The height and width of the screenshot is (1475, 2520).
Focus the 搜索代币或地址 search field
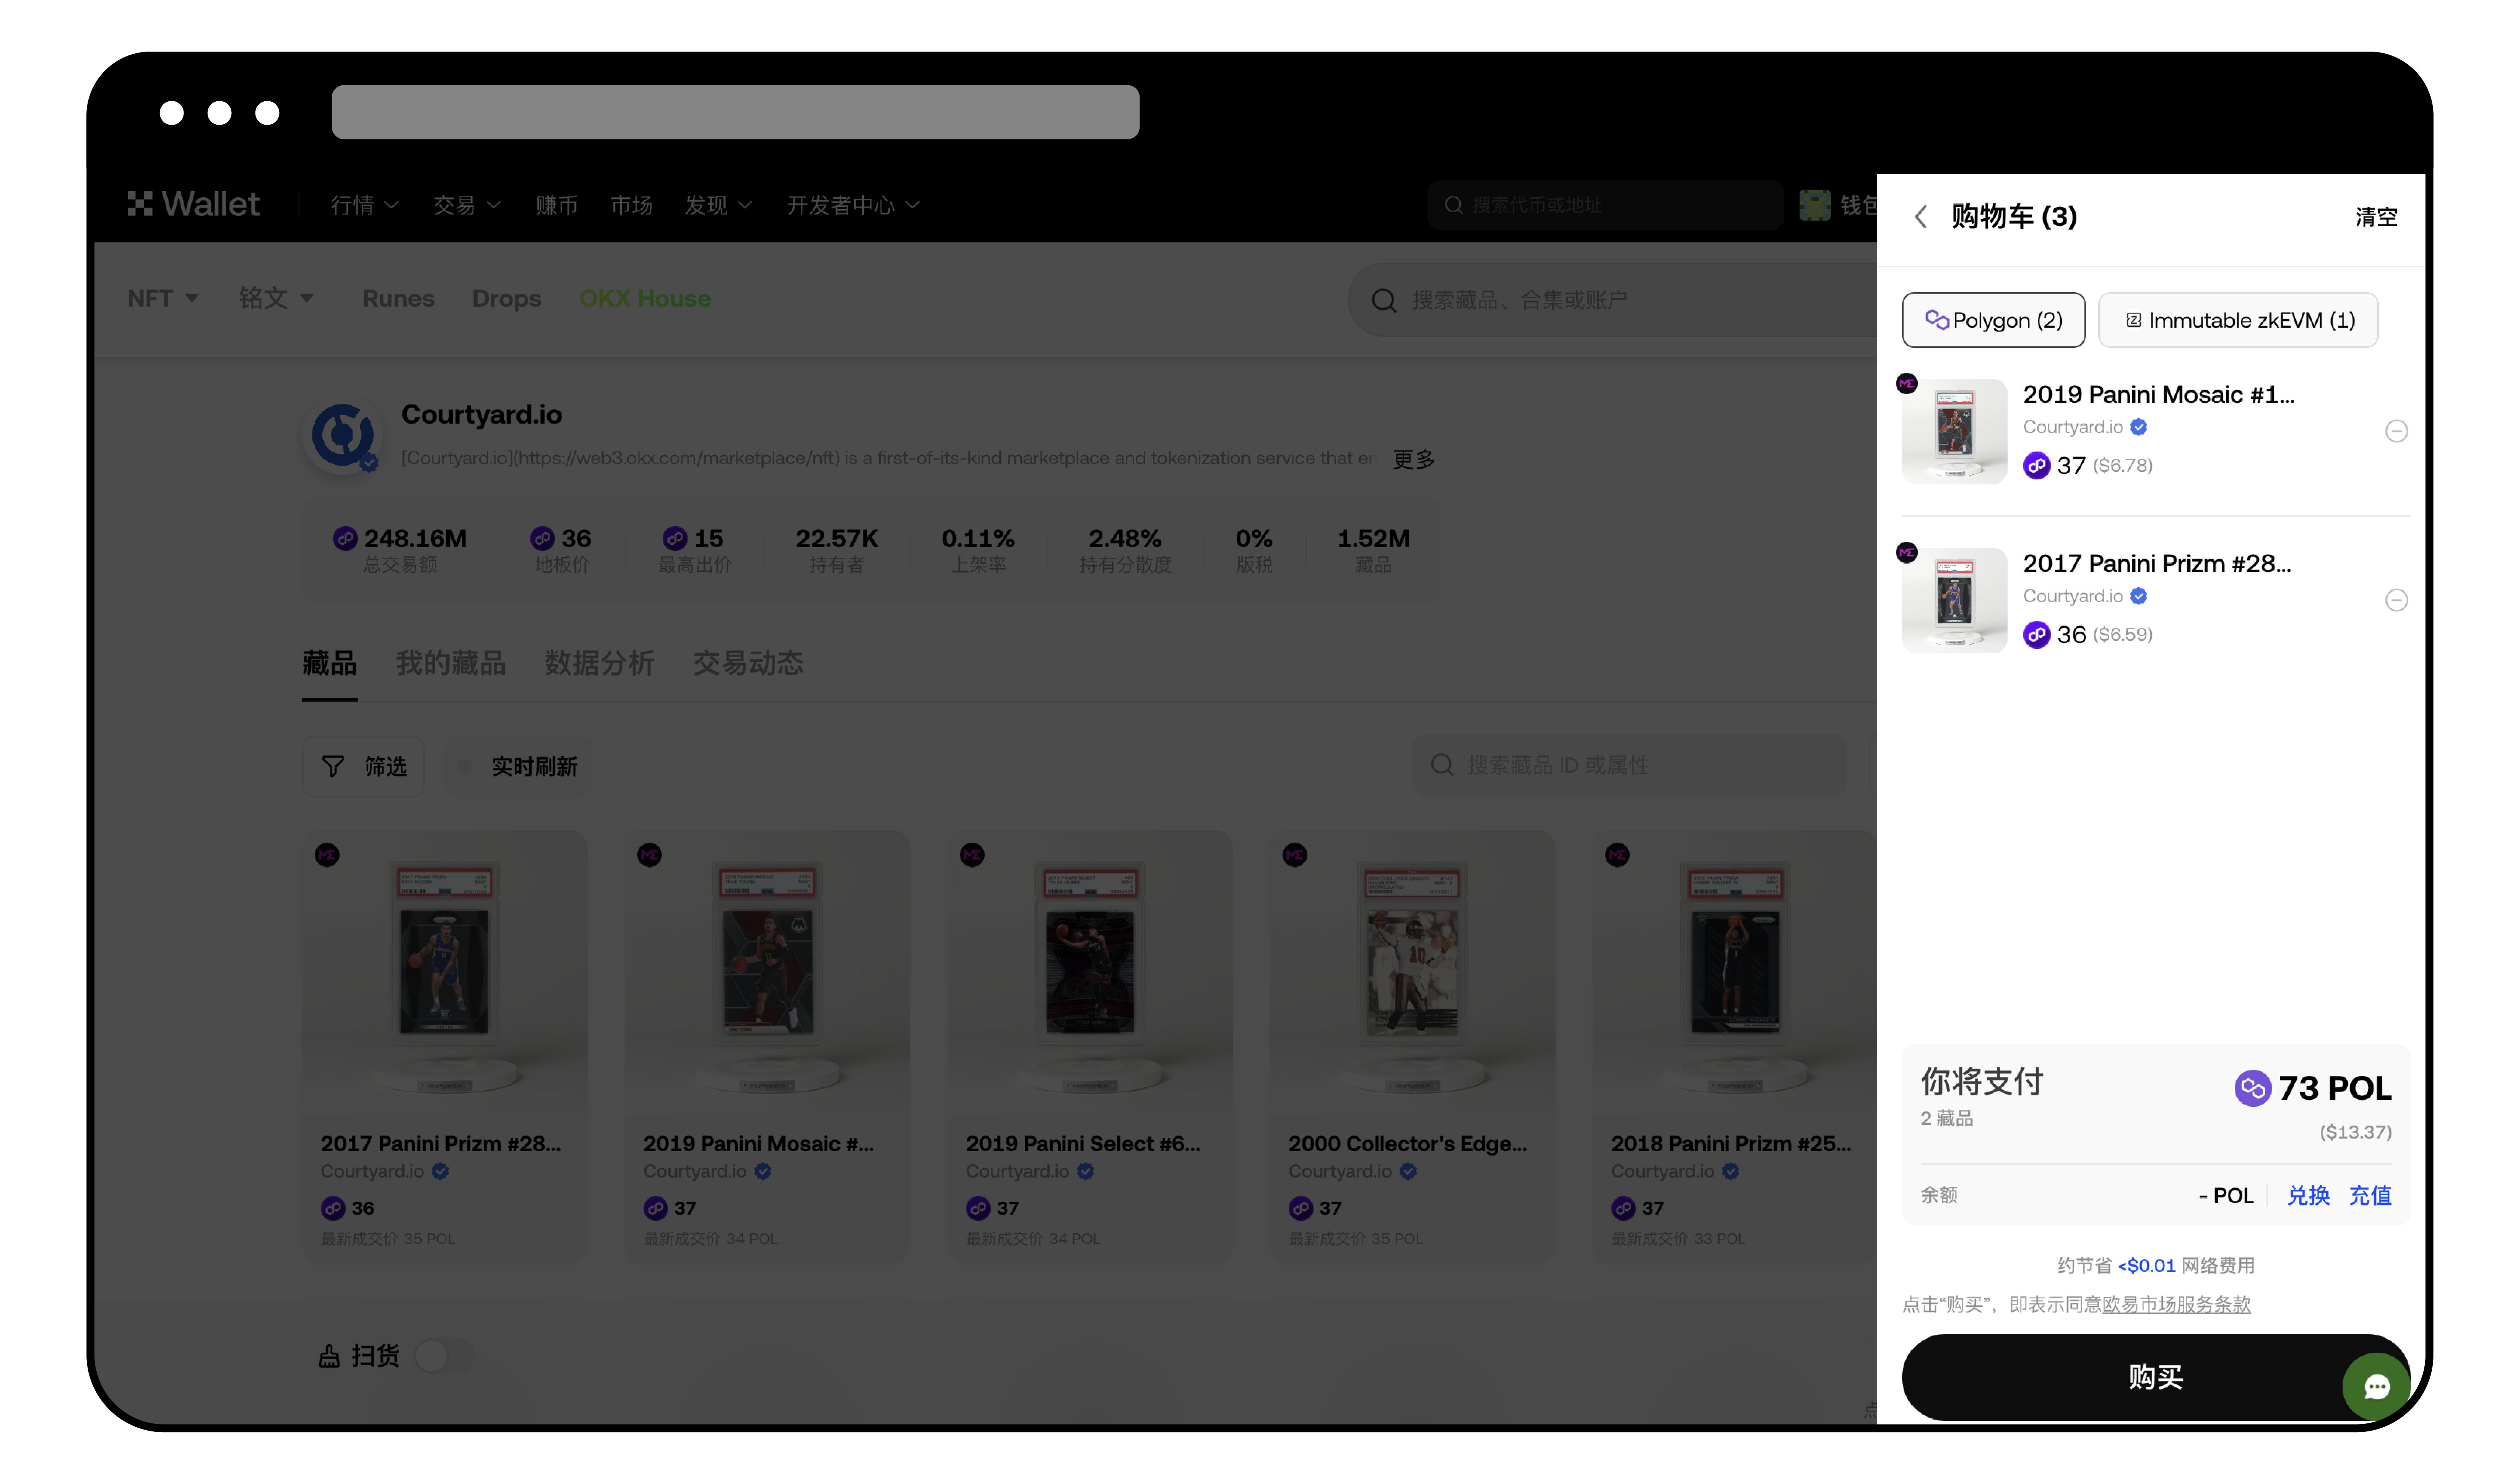click(1605, 205)
